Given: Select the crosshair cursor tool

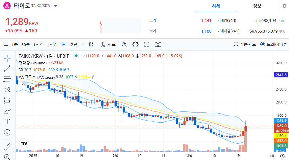Looking at the screenshot, I should 7,58.
